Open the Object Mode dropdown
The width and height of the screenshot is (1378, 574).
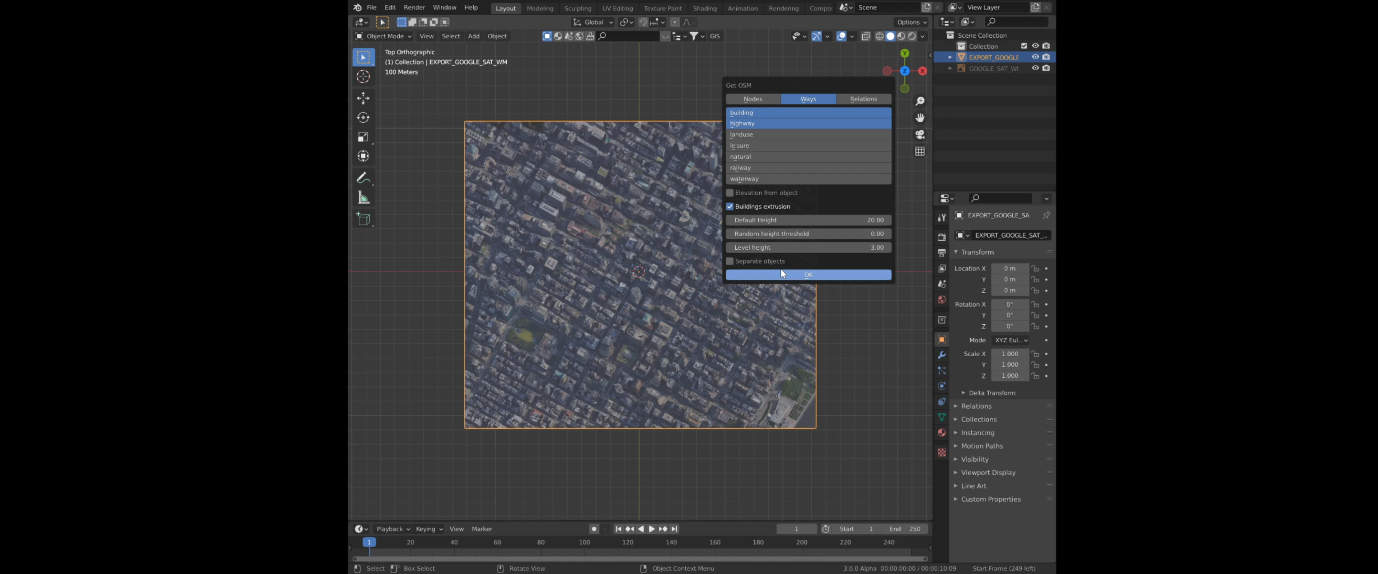point(383,36)
